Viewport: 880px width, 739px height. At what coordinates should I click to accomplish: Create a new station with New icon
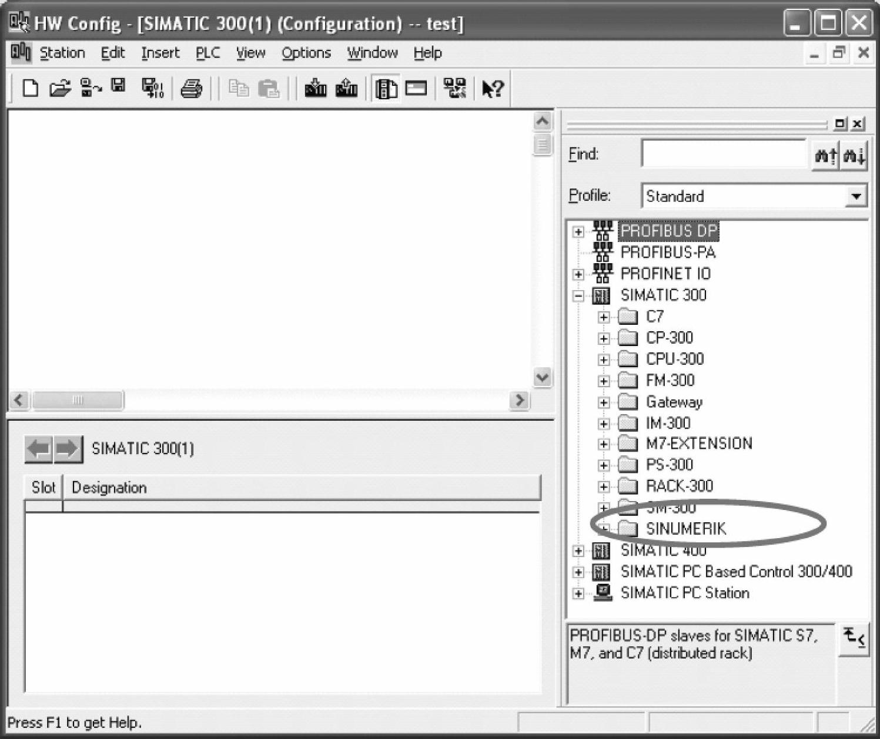pyautogui.click(x=30, y=89)
